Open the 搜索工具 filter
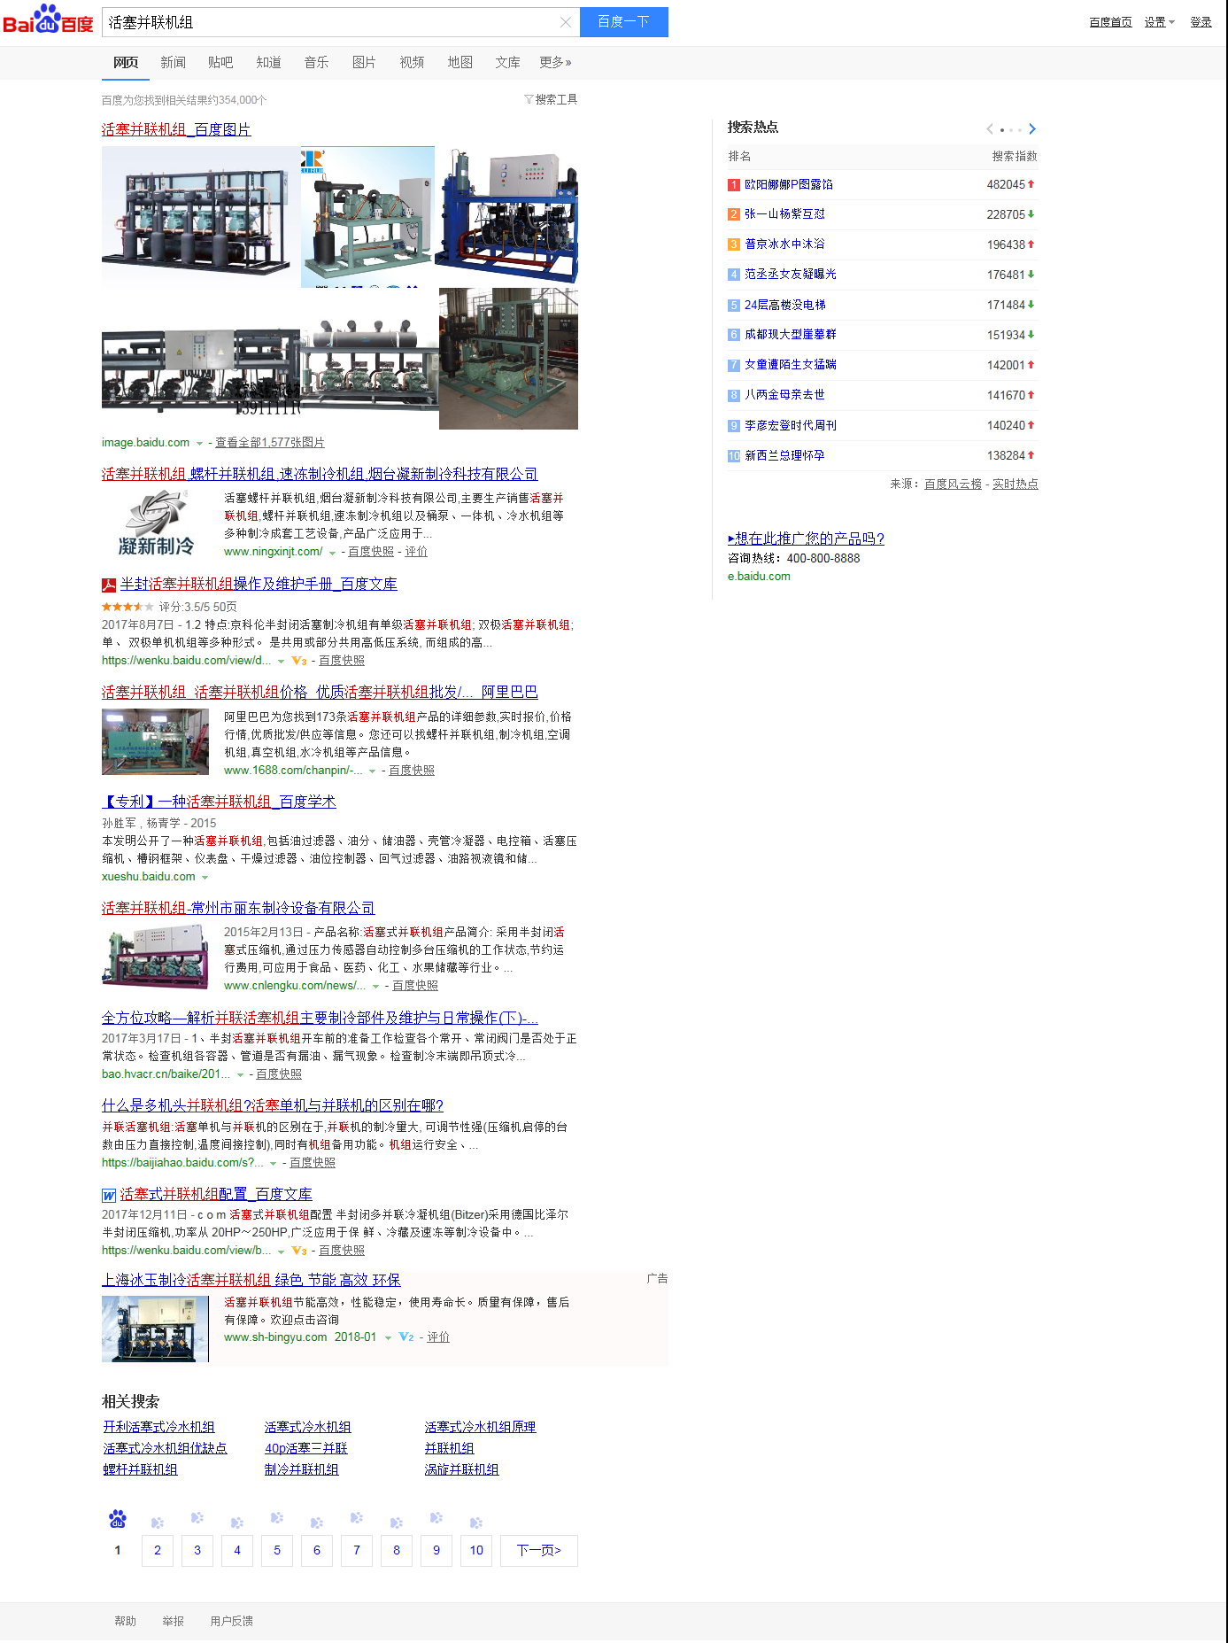The width and height of the screenshot is (1228, 1643). click(551, 100)
